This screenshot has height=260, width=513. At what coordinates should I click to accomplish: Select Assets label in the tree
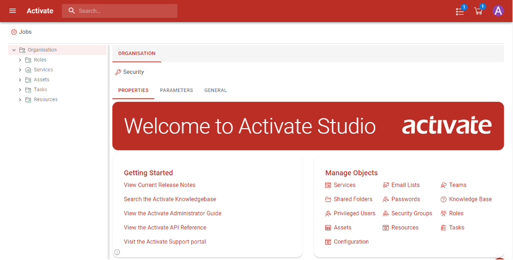(41, 79)
